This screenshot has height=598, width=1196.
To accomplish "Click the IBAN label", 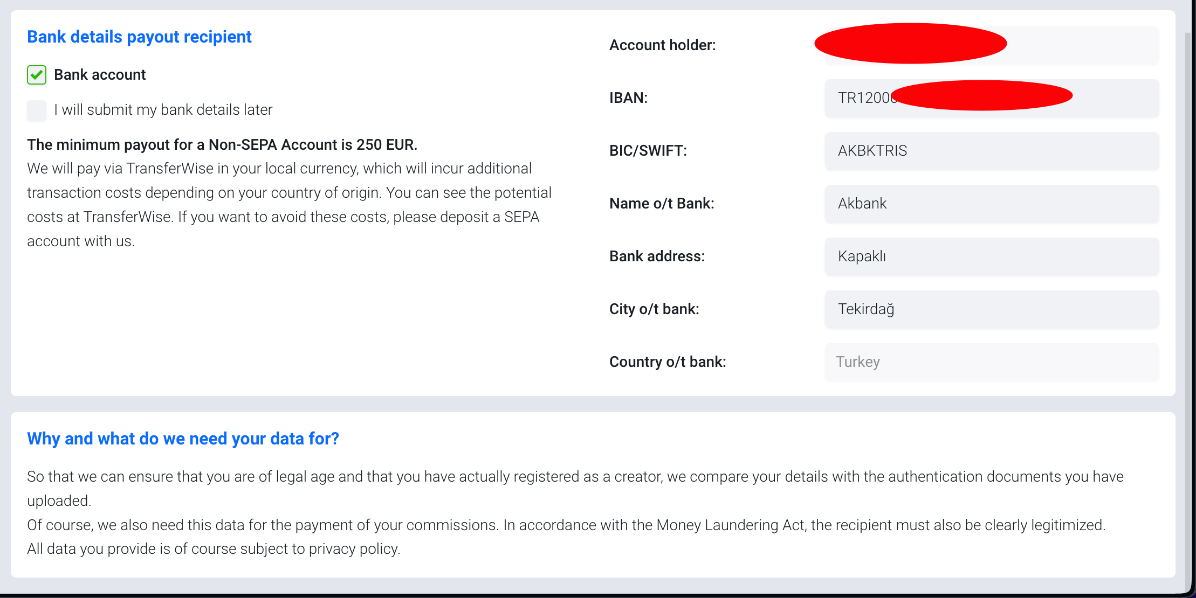I will [x=628, y=98].
